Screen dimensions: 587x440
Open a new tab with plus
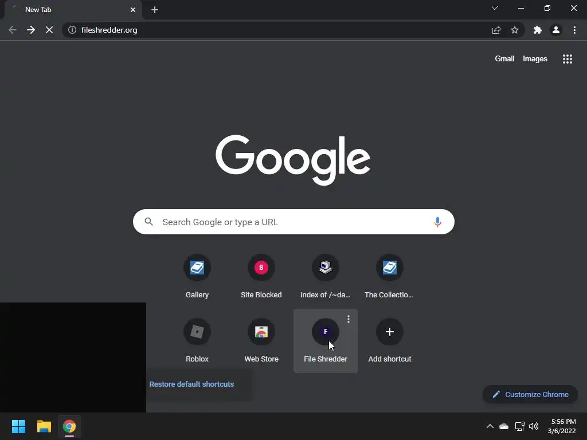pyautogui.click(x=155, y=10)
